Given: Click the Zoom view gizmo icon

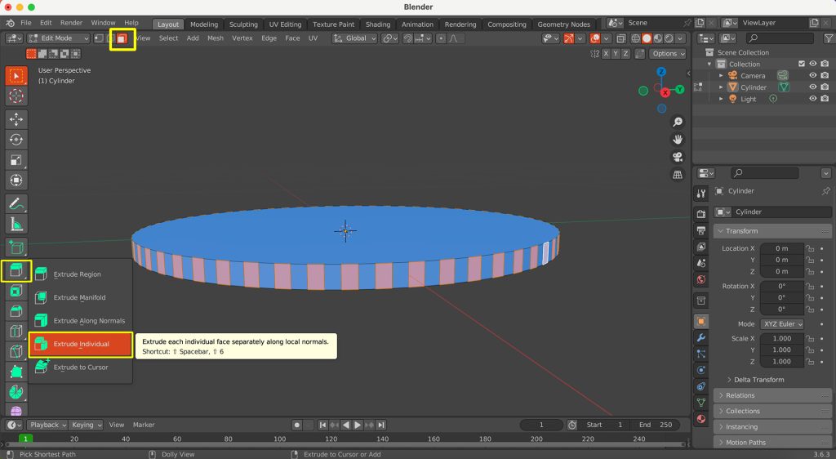Looking at the screenshot, I should [x=678, y=122].
